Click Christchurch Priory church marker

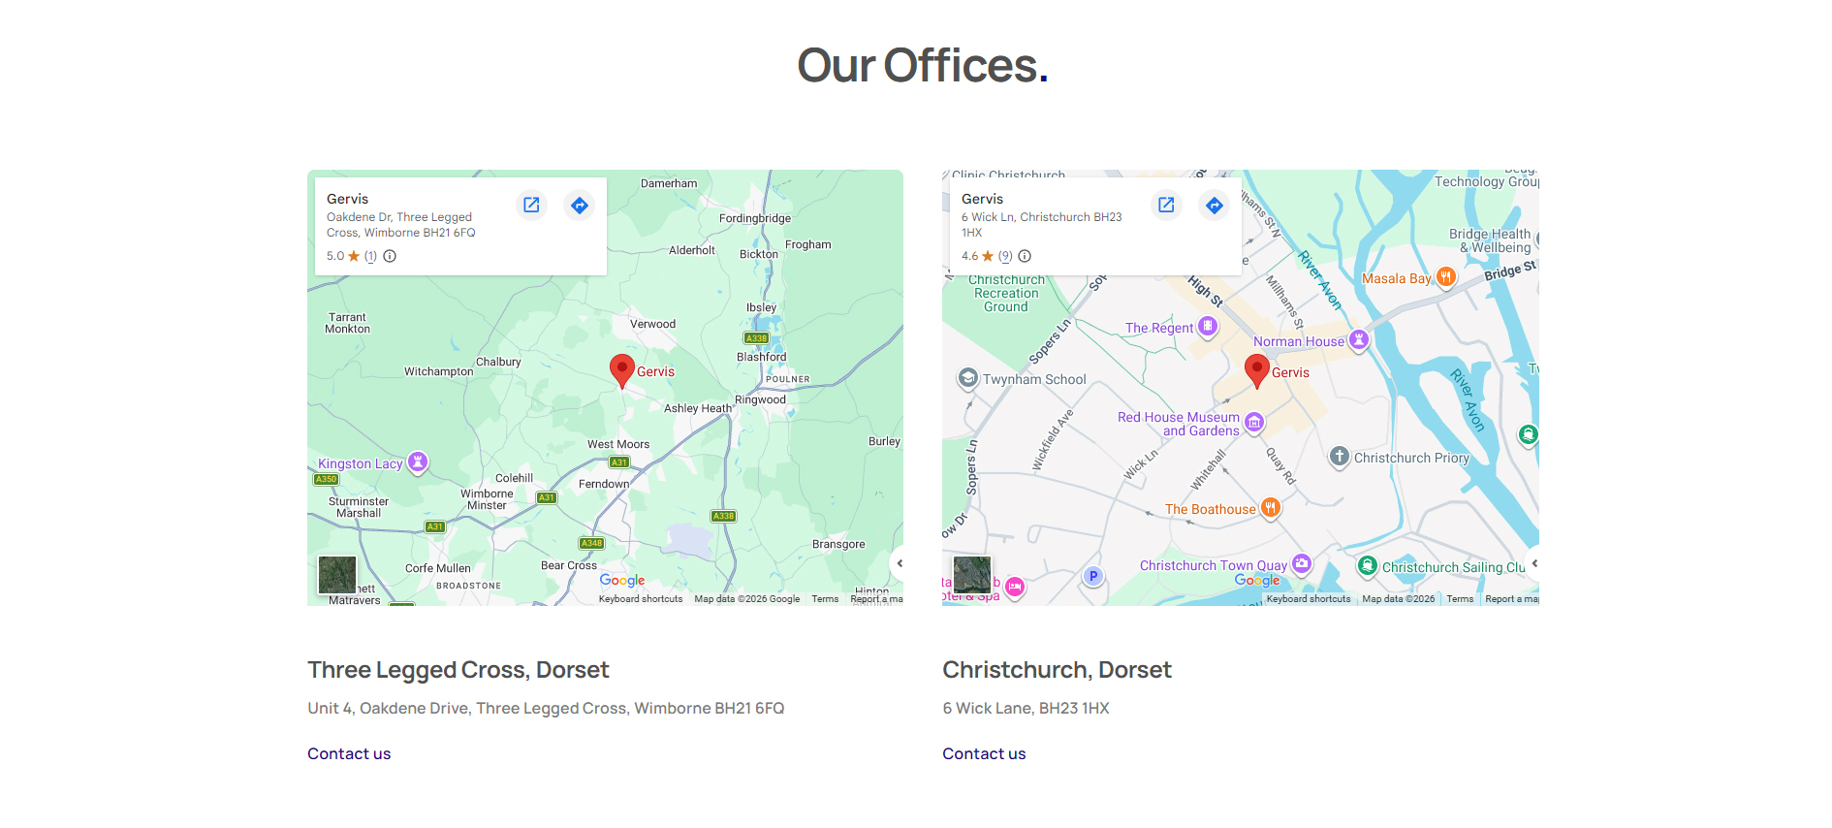tap(1340, 457)
